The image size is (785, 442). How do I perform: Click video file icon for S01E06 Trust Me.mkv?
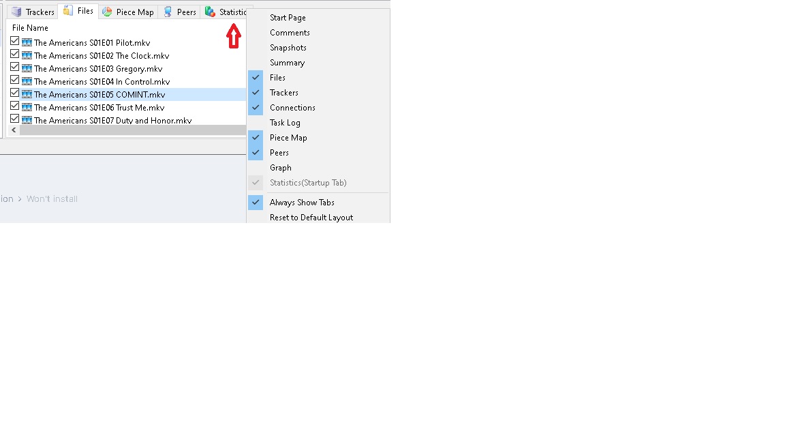[27, 108]
